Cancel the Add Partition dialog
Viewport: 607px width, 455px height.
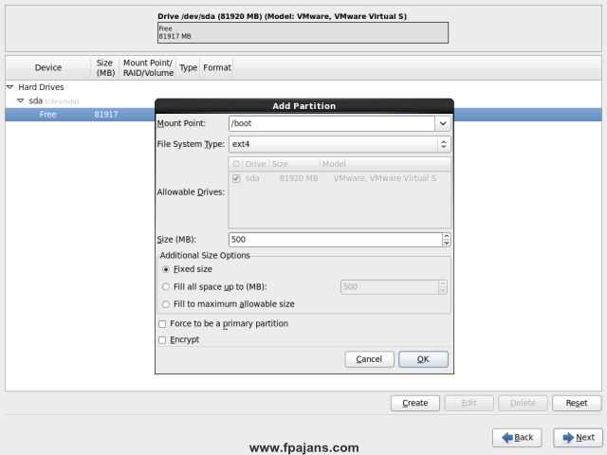(369, 359)
